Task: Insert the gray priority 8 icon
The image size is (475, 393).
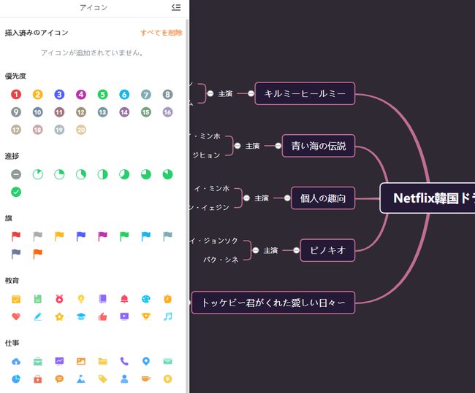Action: [x=167, y=95]
